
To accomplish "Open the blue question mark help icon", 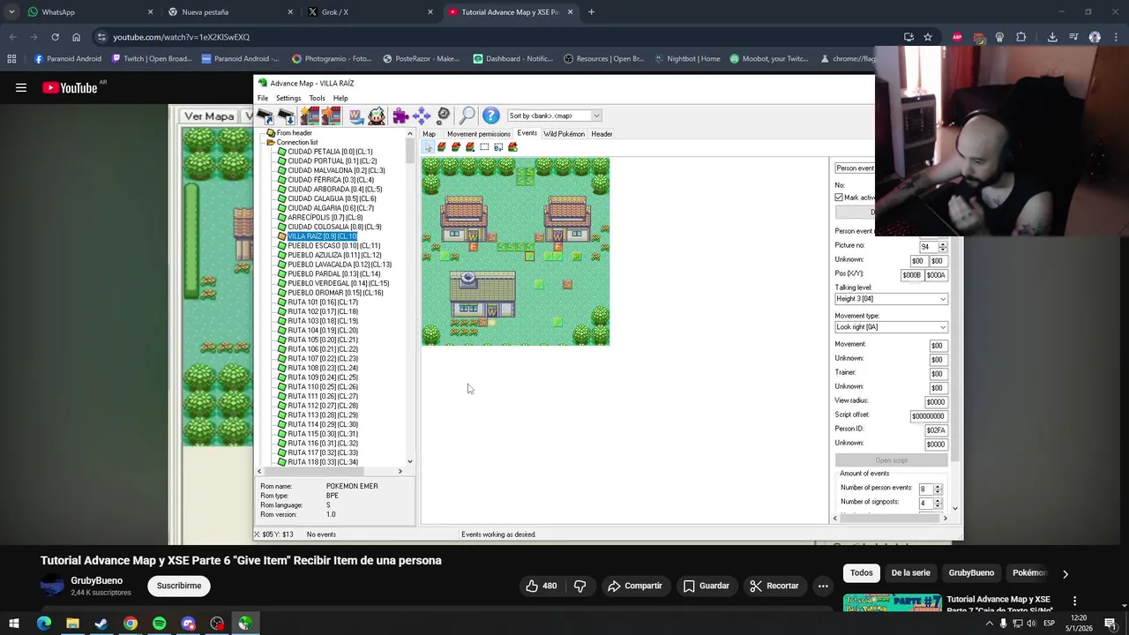I will pyautogui.click(x=491, y=116).
